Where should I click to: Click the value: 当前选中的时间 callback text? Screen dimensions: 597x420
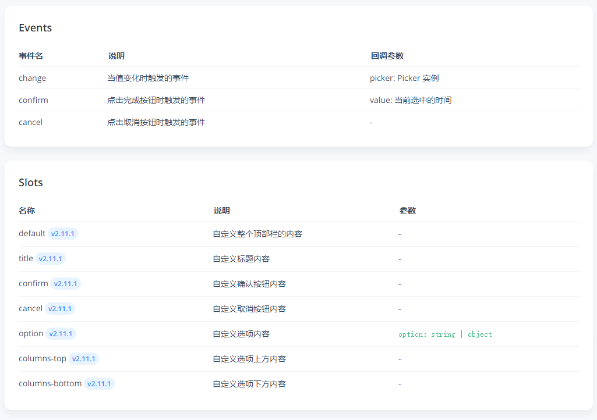click(x=411, y=99)
